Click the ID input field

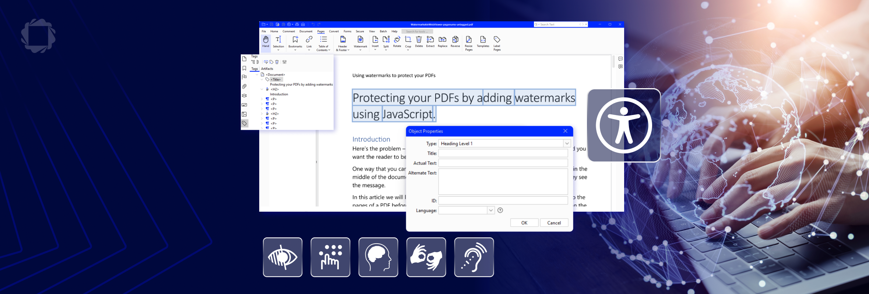point(503,200)
